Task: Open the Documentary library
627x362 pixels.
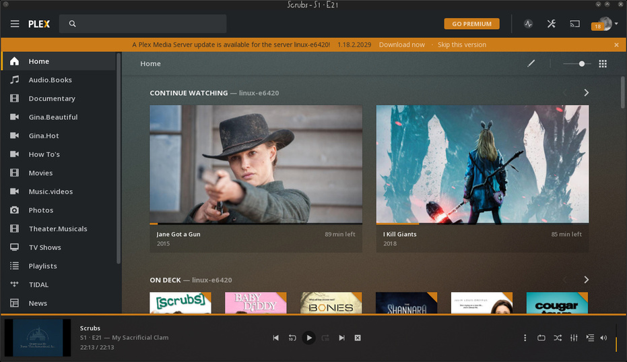Action: (x=59, y=98)
